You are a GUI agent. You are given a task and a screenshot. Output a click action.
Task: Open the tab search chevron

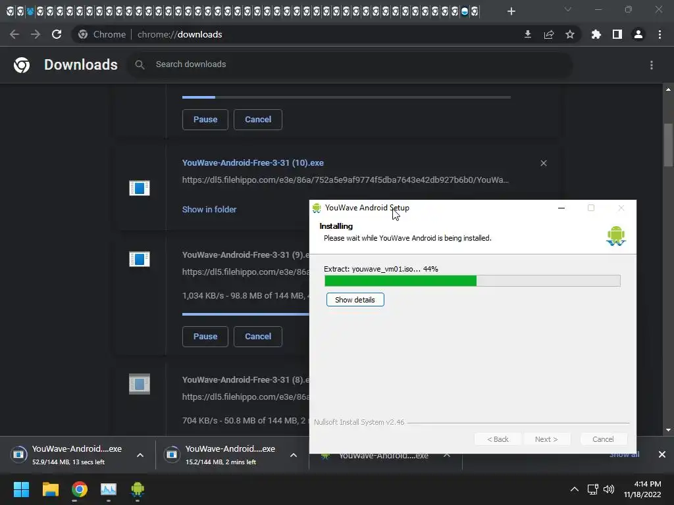[568, 9]
